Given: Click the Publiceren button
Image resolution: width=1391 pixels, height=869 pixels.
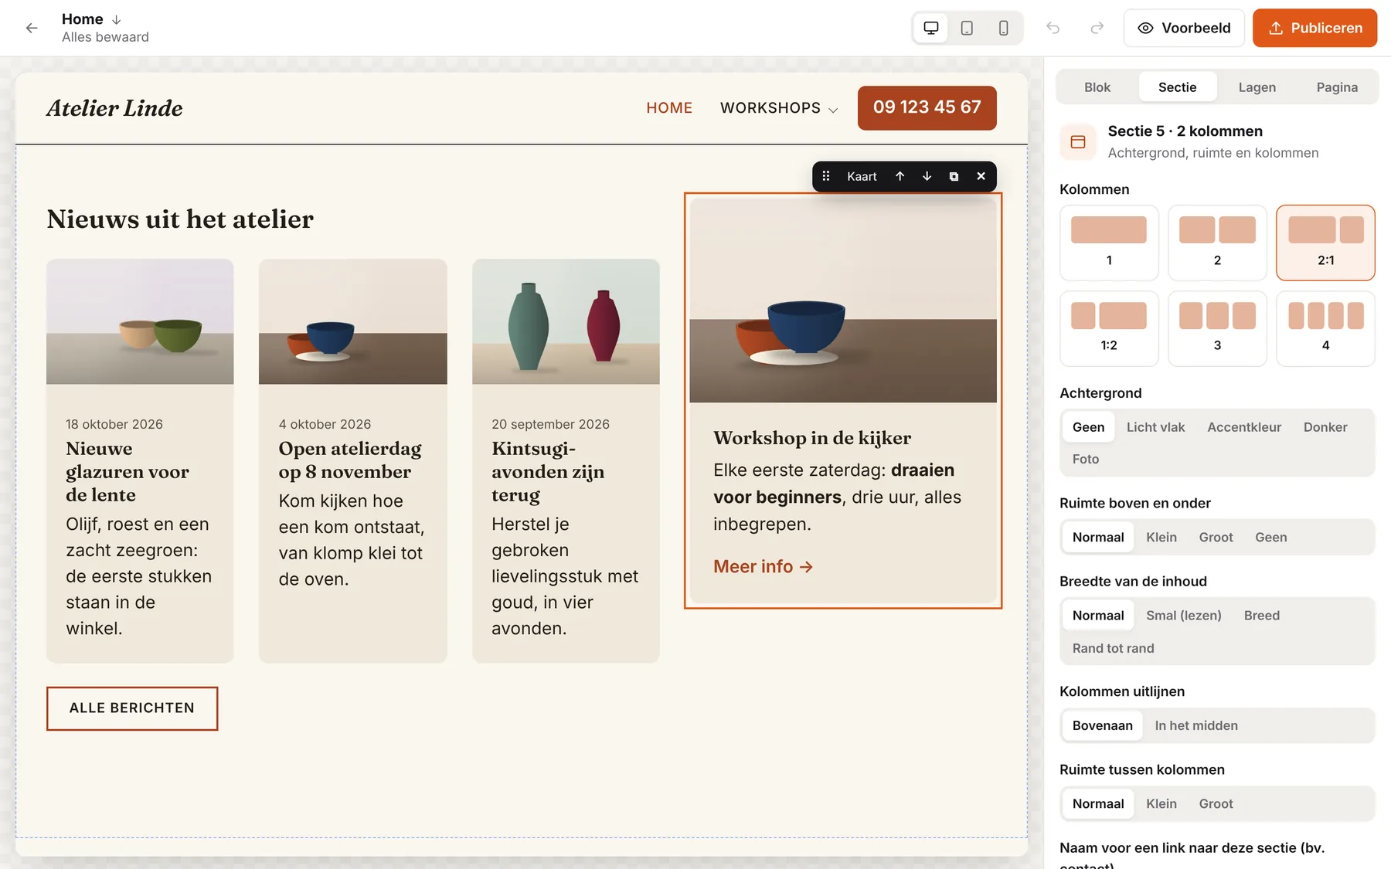Looking at the screenshot, I should click(x=1314, y=28).
